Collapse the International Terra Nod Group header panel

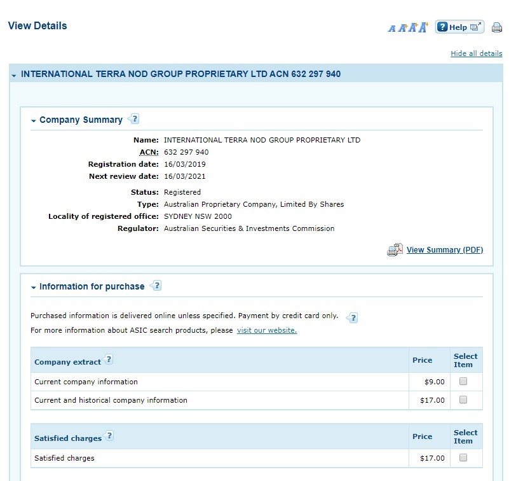[13, 76]
